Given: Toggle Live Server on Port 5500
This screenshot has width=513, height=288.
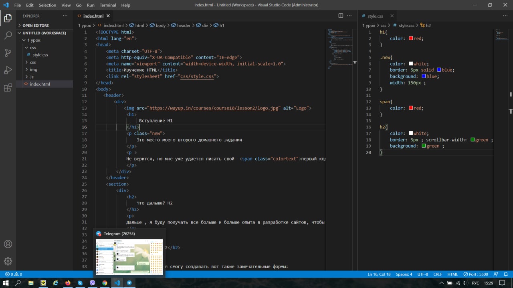Looking at the screenshot, I should click(x=476, y=274).
